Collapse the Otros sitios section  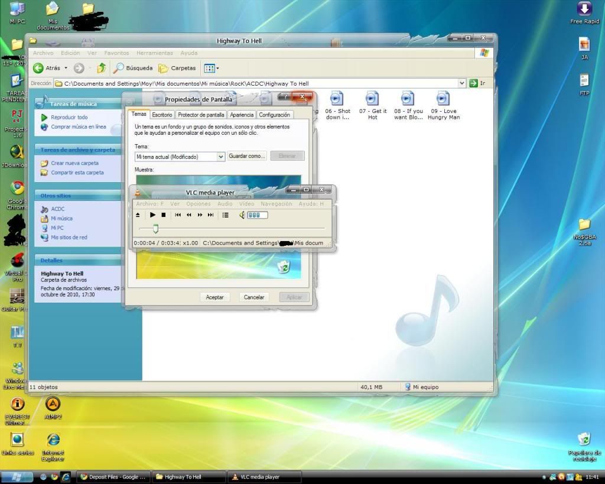tap(78, 196)
